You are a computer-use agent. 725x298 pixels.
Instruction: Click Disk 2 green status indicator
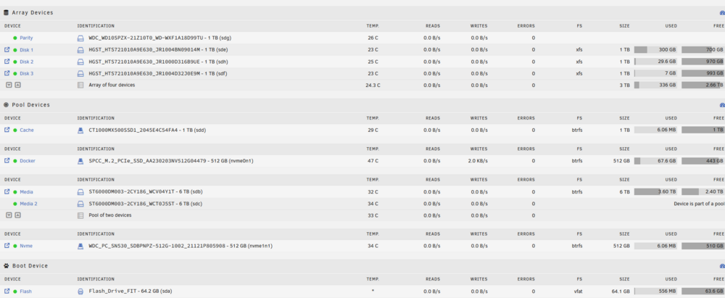pyautogui.click(x=15, y=62)
